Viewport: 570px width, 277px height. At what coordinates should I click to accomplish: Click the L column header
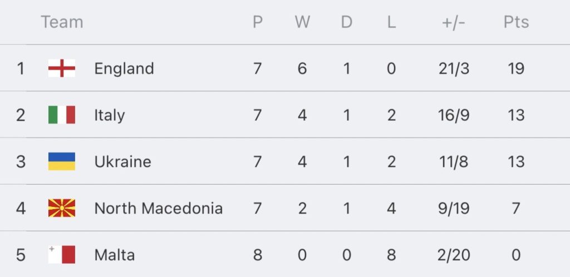point(391,22)
